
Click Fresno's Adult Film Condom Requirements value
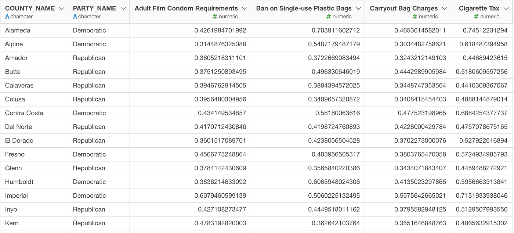pos(220,154)
